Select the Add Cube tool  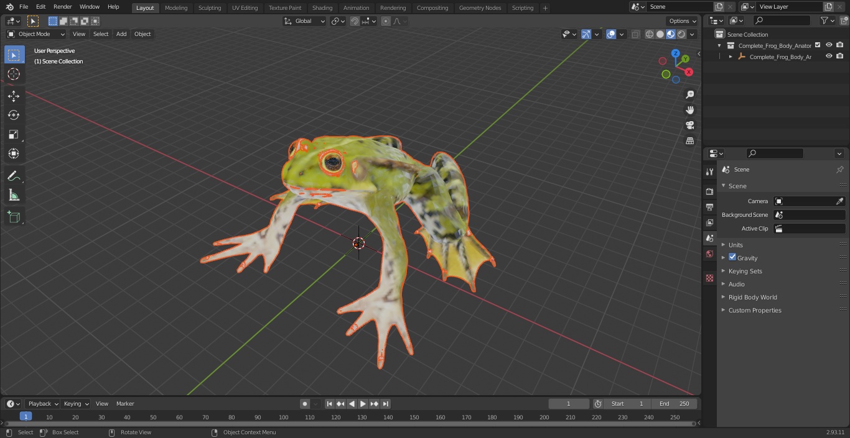tap(14, 217)
